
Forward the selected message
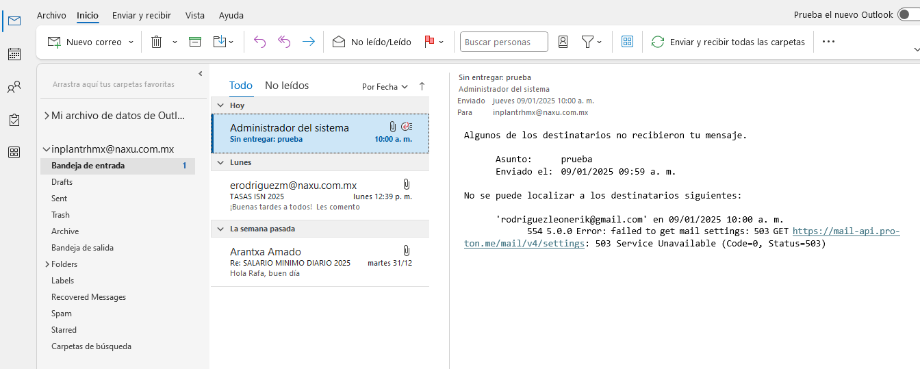[309, 42]
